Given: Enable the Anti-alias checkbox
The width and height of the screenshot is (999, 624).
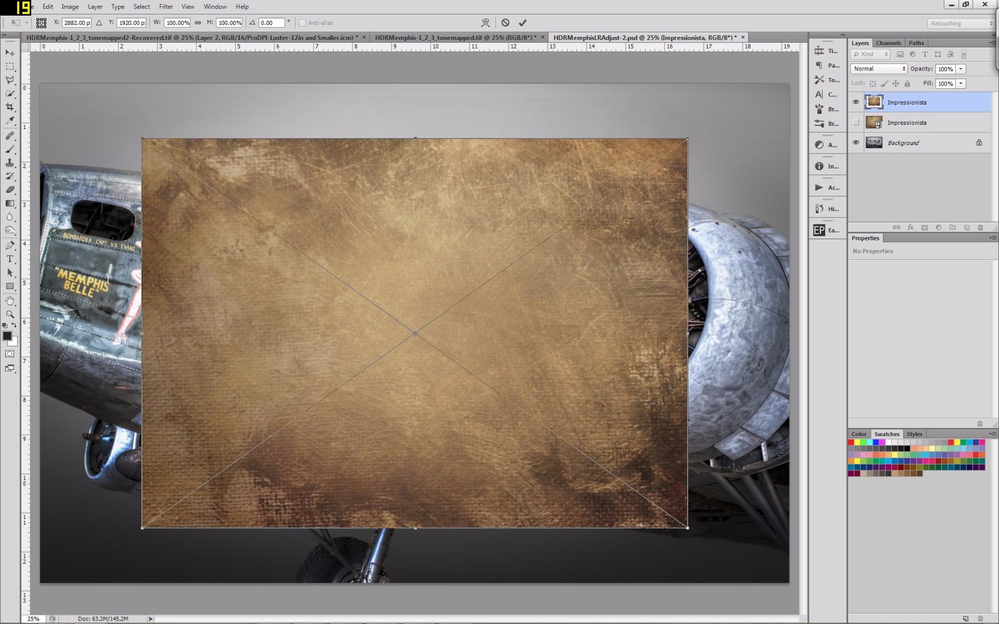Looking at the screenshot, I should tap(302, 23).
